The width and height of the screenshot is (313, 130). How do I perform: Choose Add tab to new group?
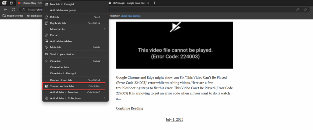(x=75, y=10)
